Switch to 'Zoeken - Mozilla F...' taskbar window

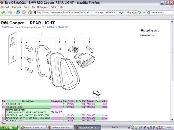point(60,128)
